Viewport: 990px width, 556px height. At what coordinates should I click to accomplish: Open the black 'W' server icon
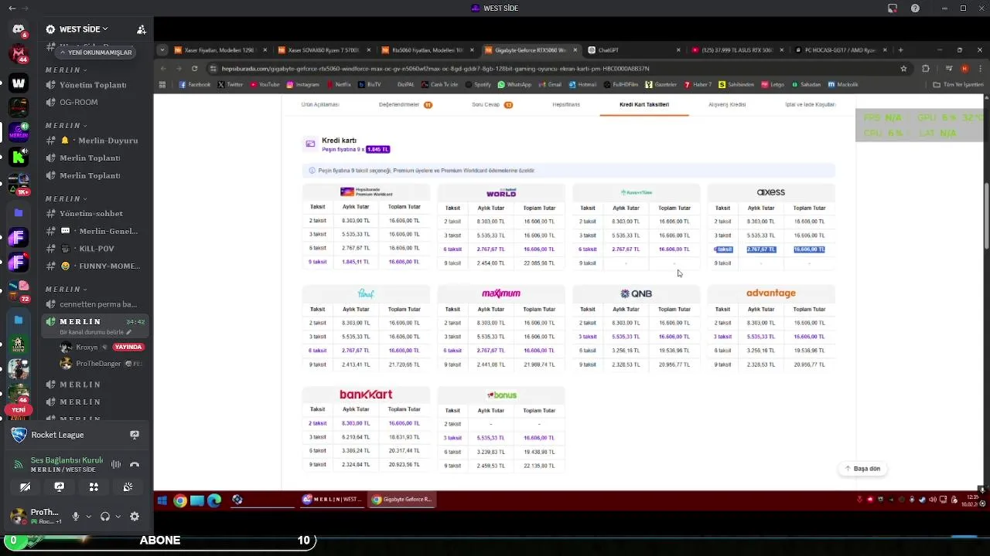(19, 83)
